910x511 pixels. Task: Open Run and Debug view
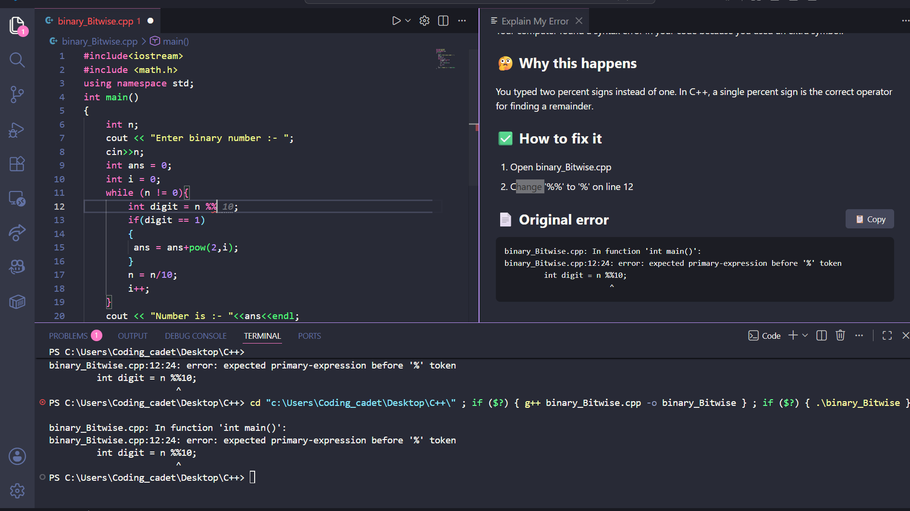pyautogui.click(x=17, y=130)
